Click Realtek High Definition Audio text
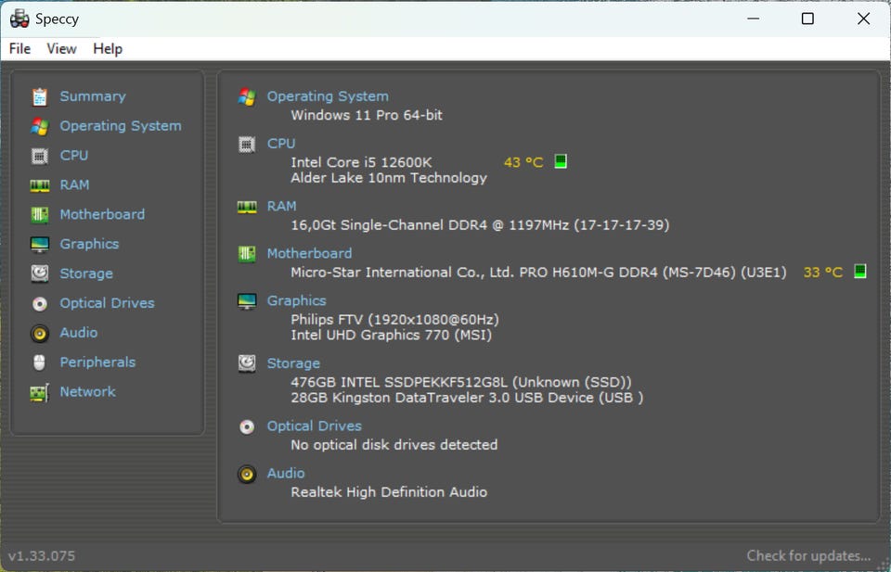This screenshot has height=572, width=891. point(389,492)
